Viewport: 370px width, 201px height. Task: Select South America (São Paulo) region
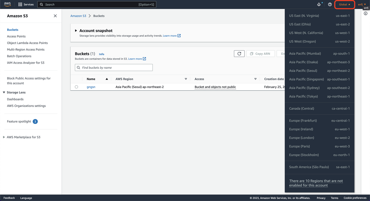pos(319,167)
